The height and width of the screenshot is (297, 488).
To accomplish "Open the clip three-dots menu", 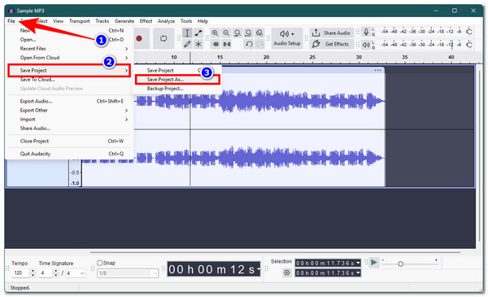I will (377, 70).
